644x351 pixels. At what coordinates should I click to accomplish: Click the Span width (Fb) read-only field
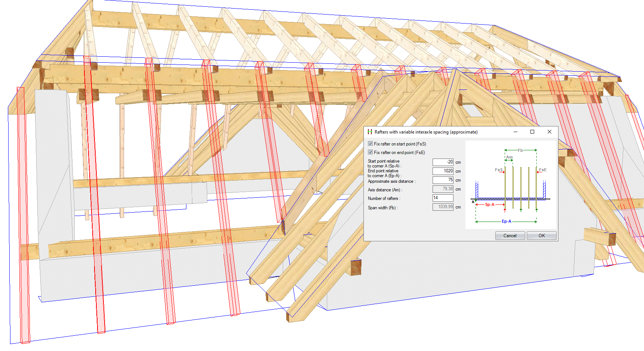pos(443,207)
